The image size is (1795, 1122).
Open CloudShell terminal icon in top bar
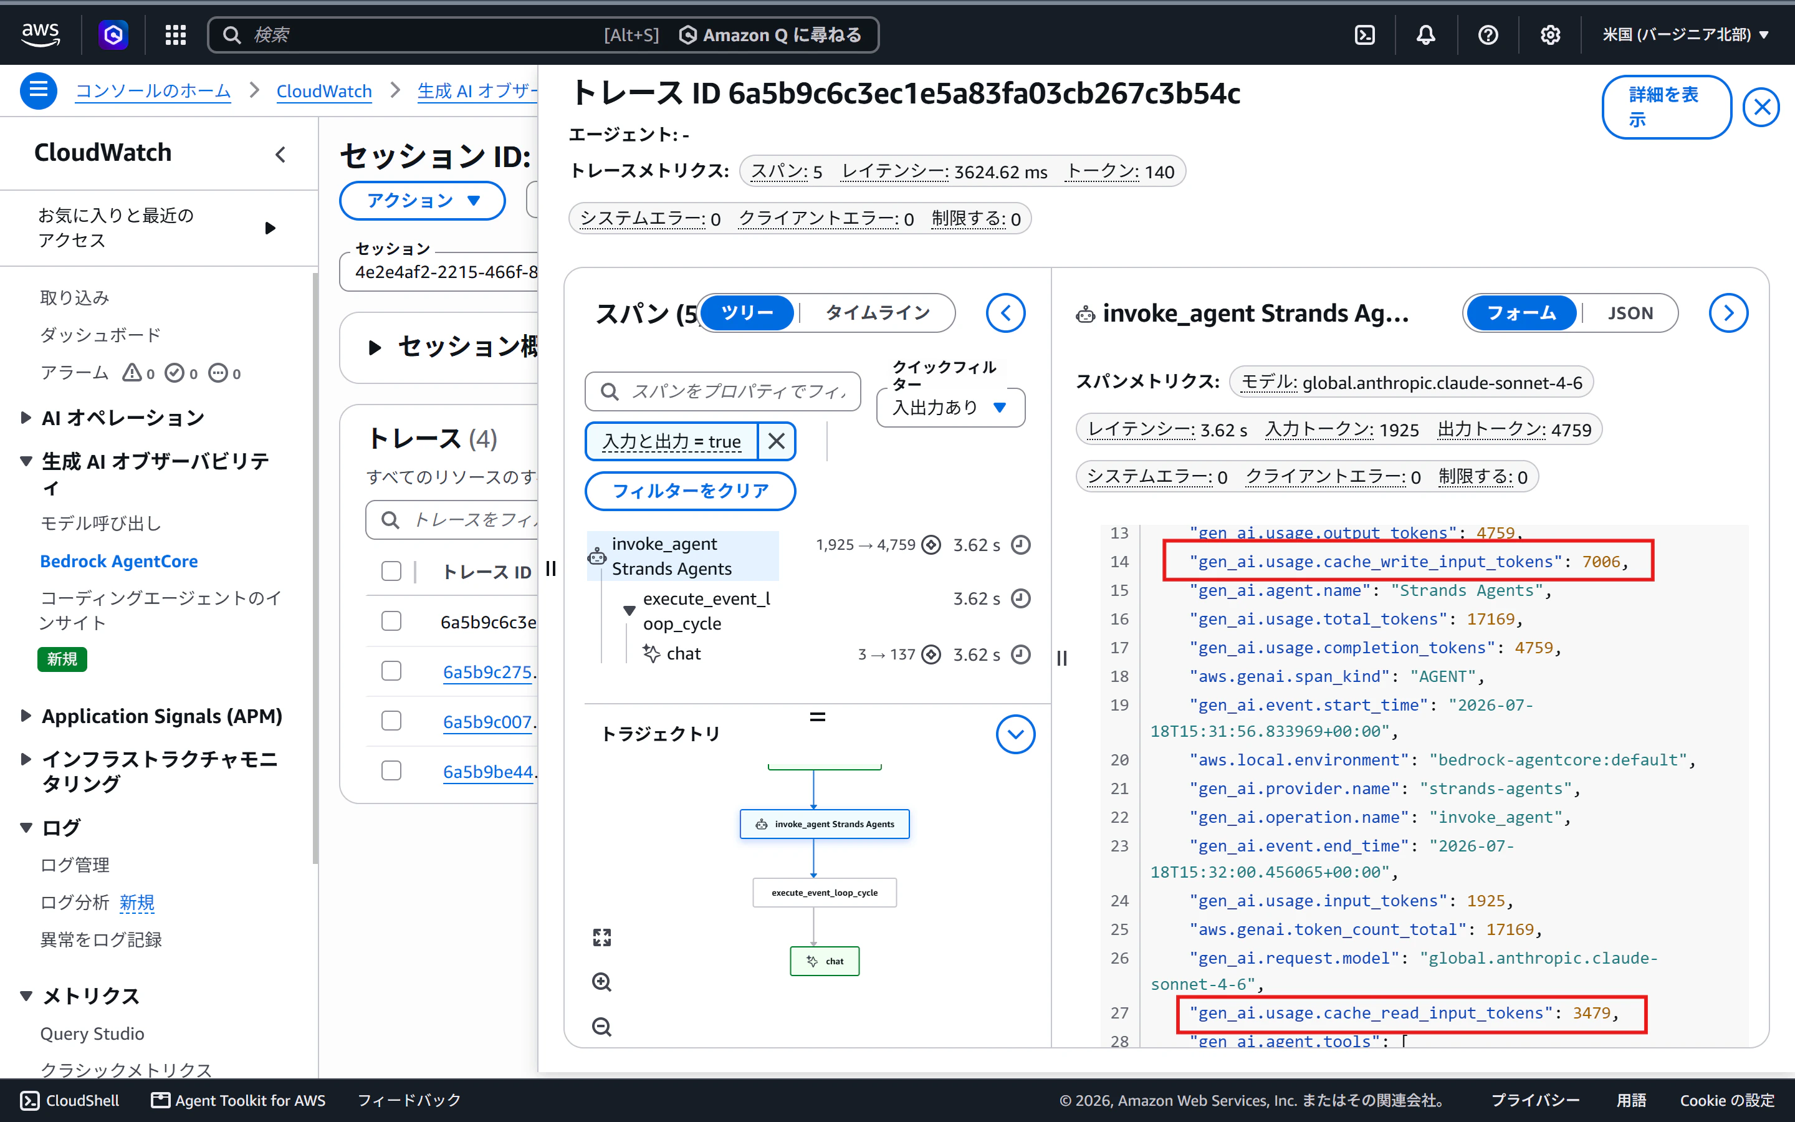(1365, 35)
